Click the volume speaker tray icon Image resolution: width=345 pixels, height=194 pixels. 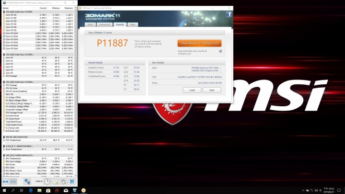[x=316, y=191]
